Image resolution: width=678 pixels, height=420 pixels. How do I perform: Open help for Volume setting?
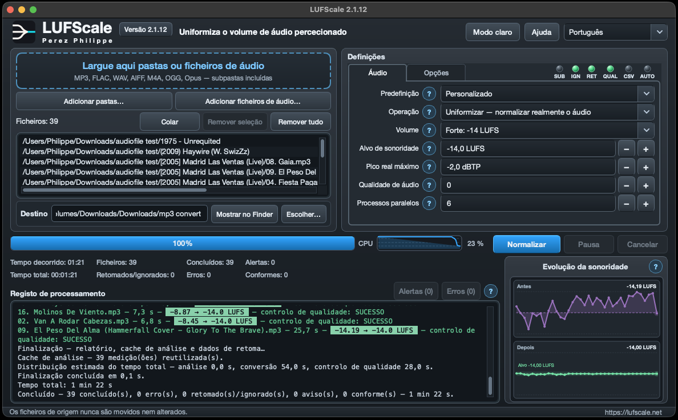429,130
